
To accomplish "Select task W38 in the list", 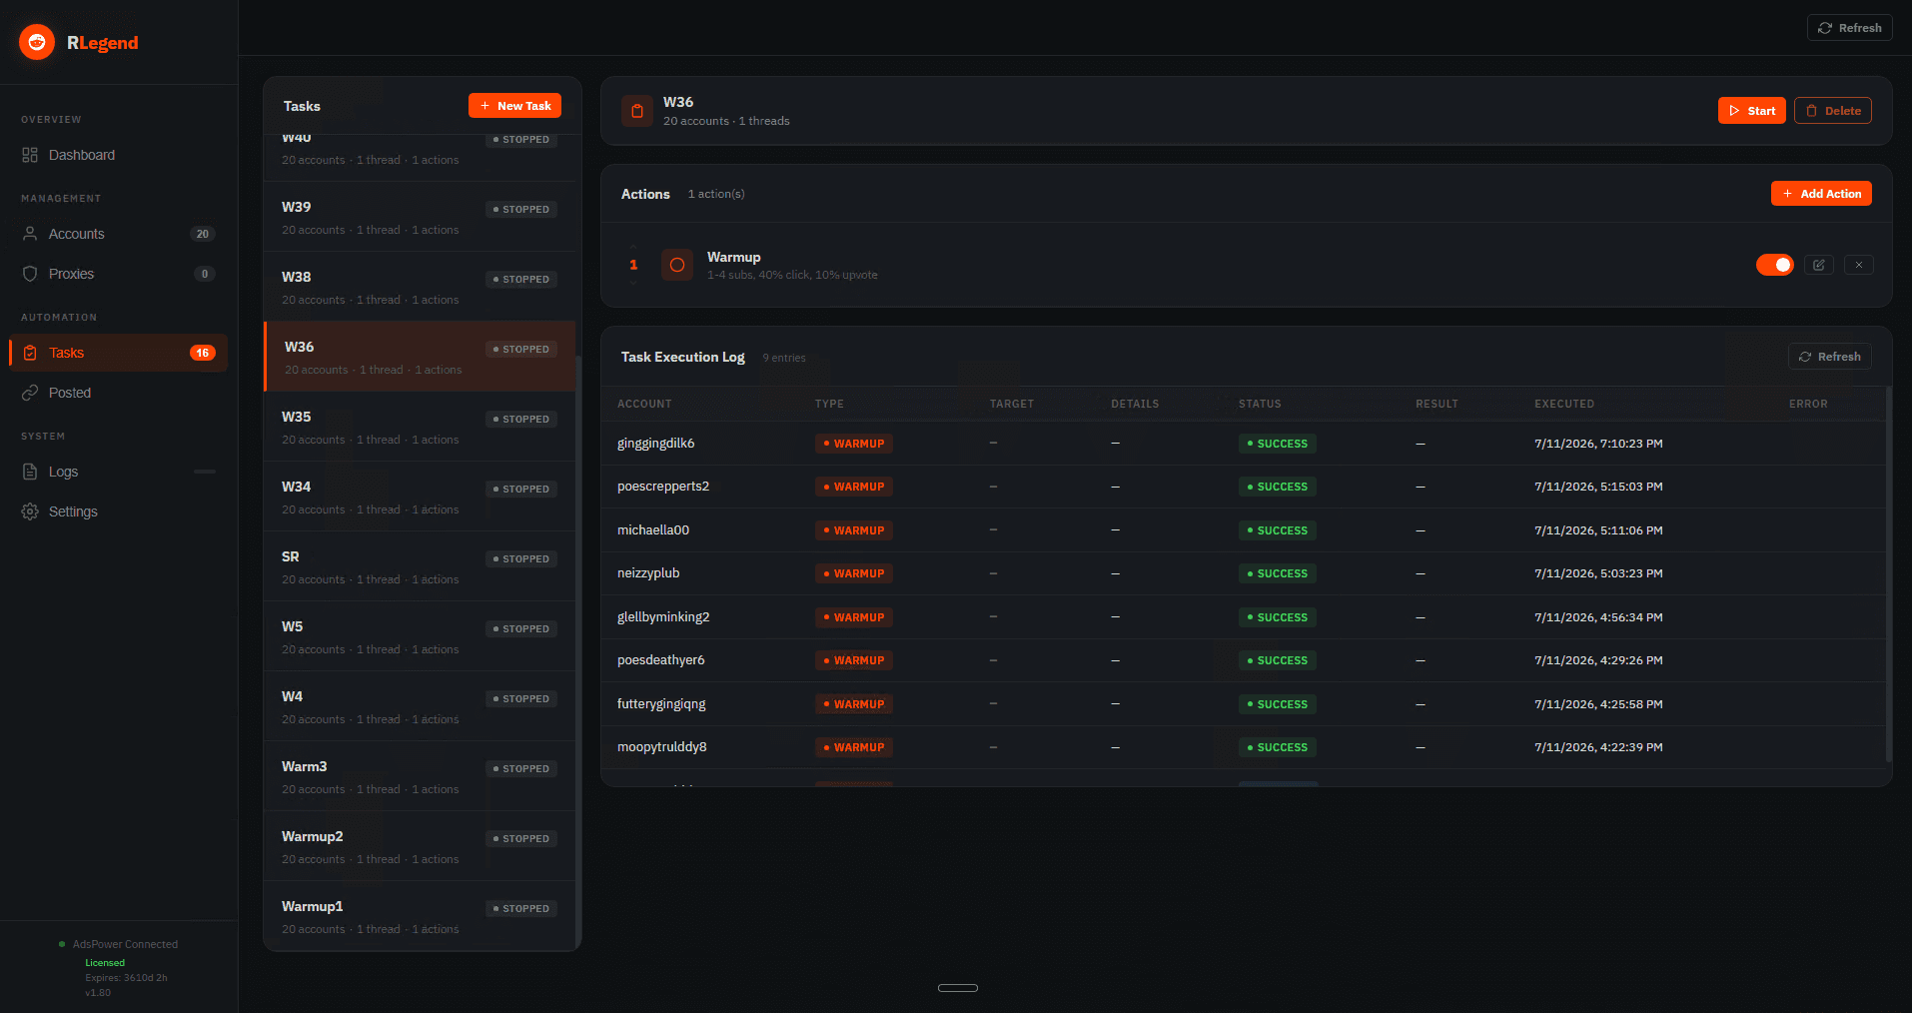I will click(420, 287).
